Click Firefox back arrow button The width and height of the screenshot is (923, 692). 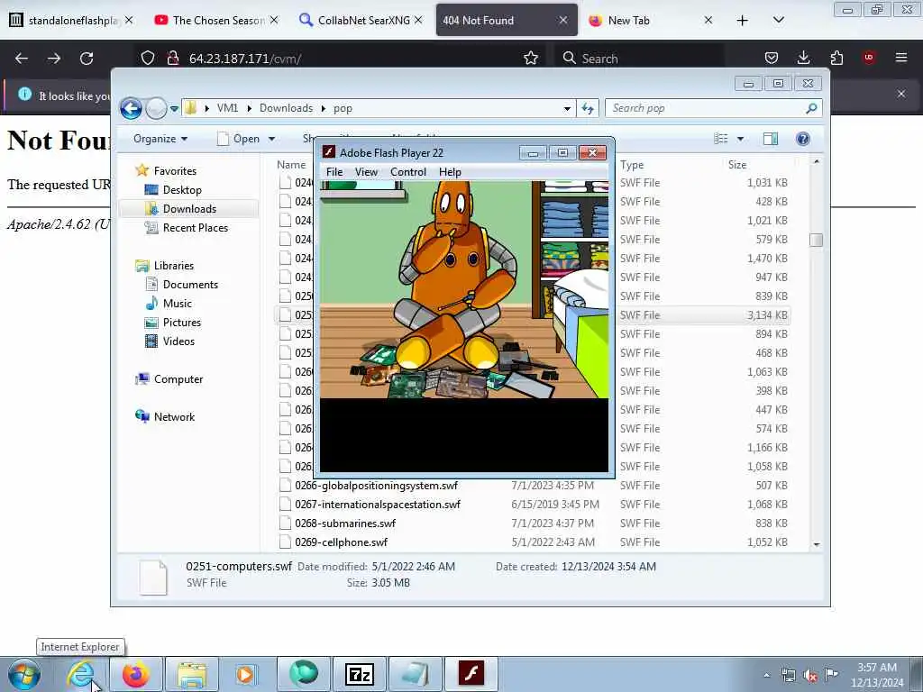click(22, 59)
